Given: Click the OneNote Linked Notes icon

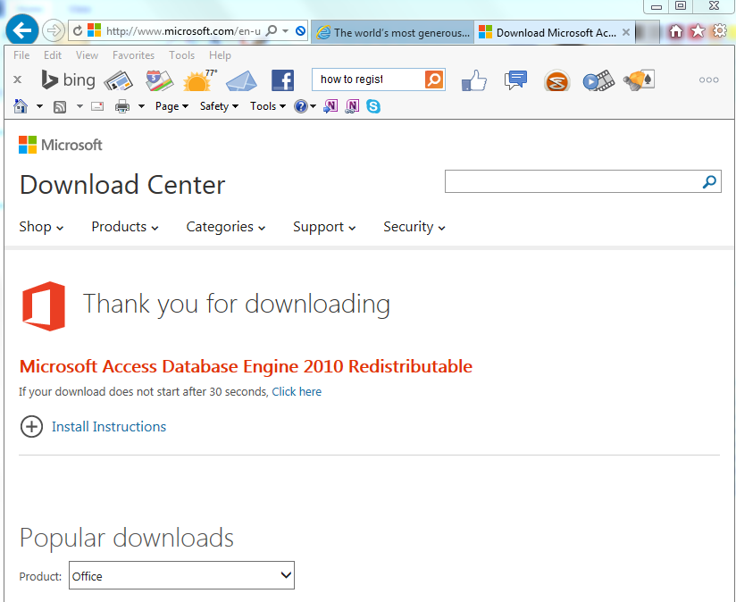Looking at the screenshot, I should click(x=352, y=106).
